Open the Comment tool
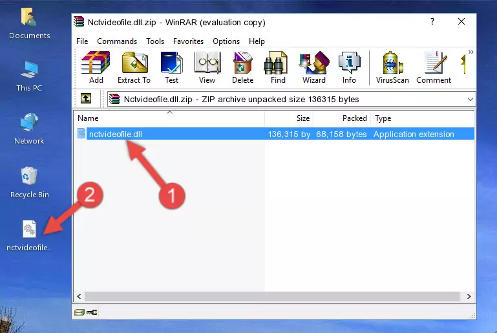The width and height of the screenshot is (497, 333). point(434,67)
